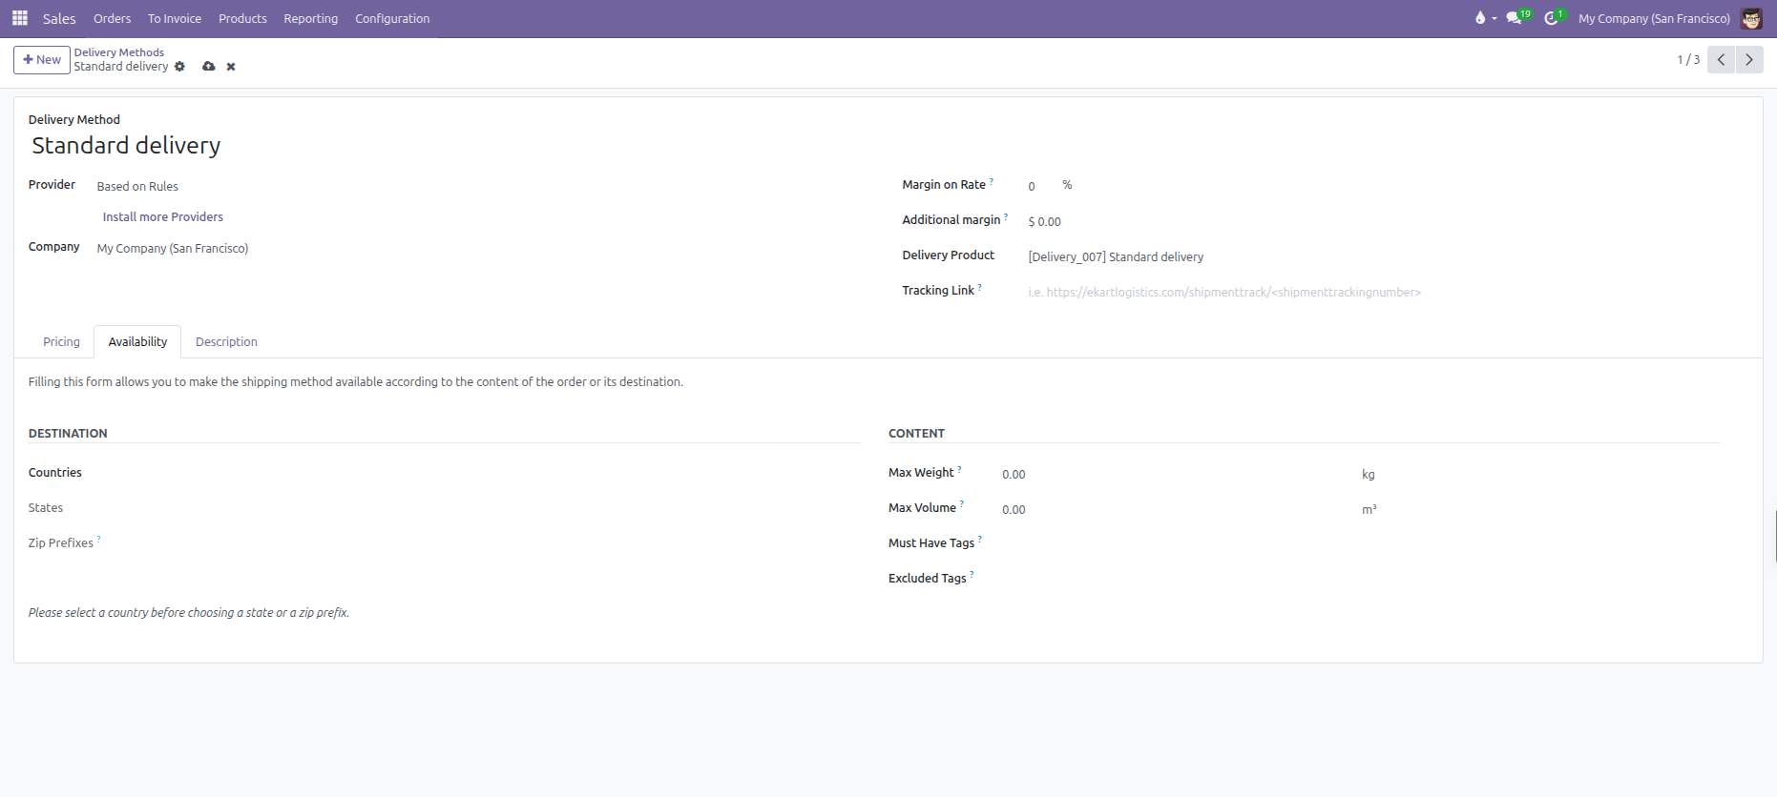Show help tooltip for Max Weight
Image resolution: width=1777 pixels, height=797 pixels.
(x=959, y=469)
